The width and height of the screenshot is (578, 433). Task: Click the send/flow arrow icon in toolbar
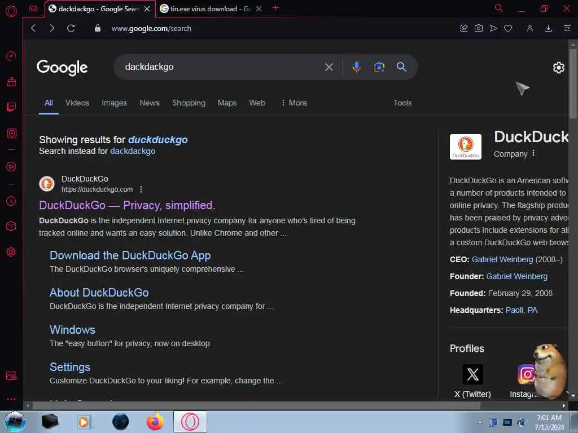493,28
